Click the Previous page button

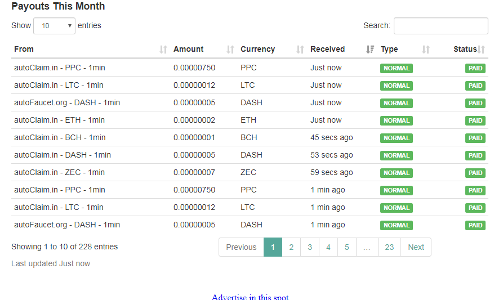pos(241,247)
